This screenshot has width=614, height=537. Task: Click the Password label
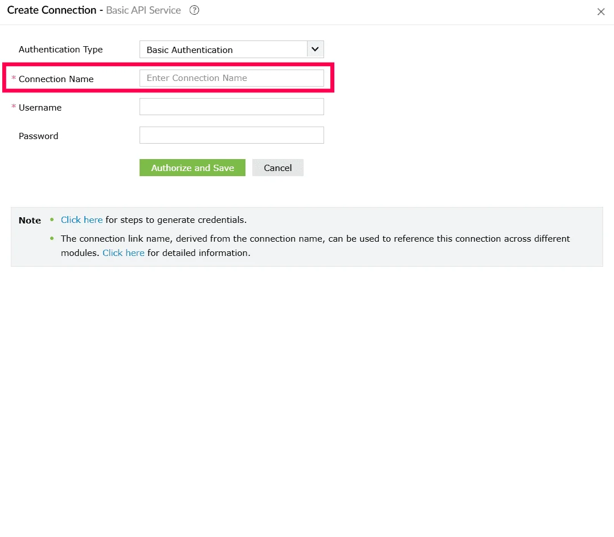pos(38,136)
